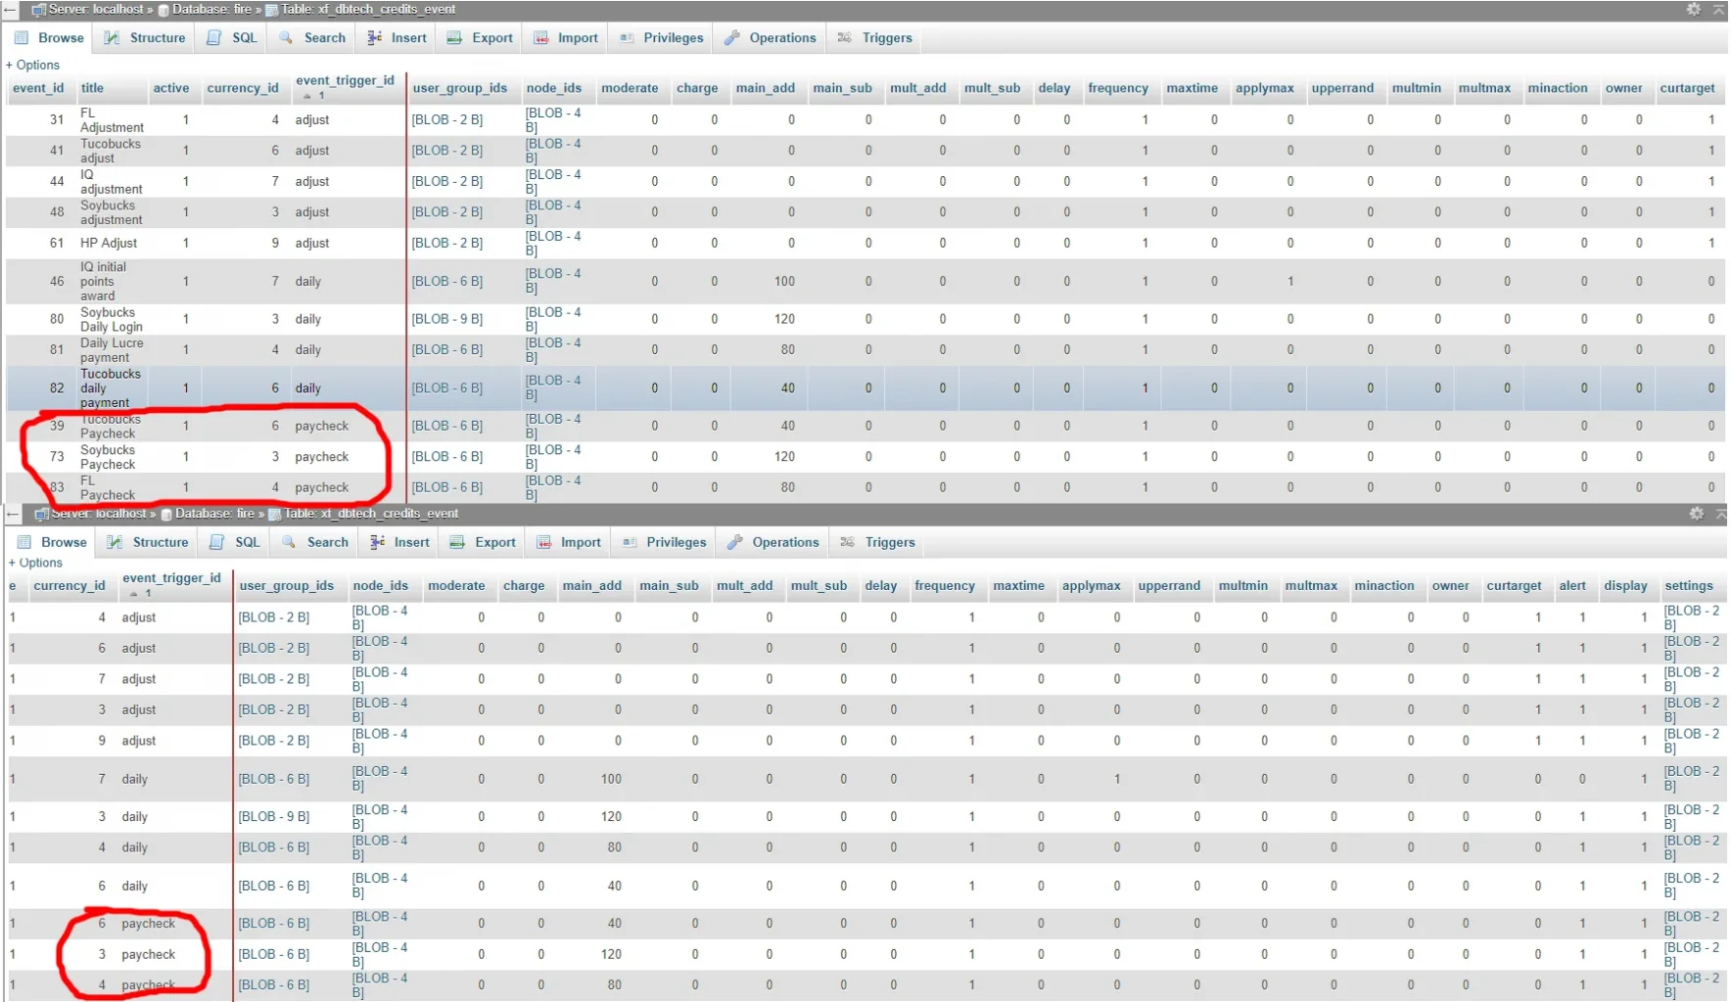Sort by user_group_ids header in bottom panel
The image size is (1731, 1002).
pyautogui.click(x=287, y=586)
